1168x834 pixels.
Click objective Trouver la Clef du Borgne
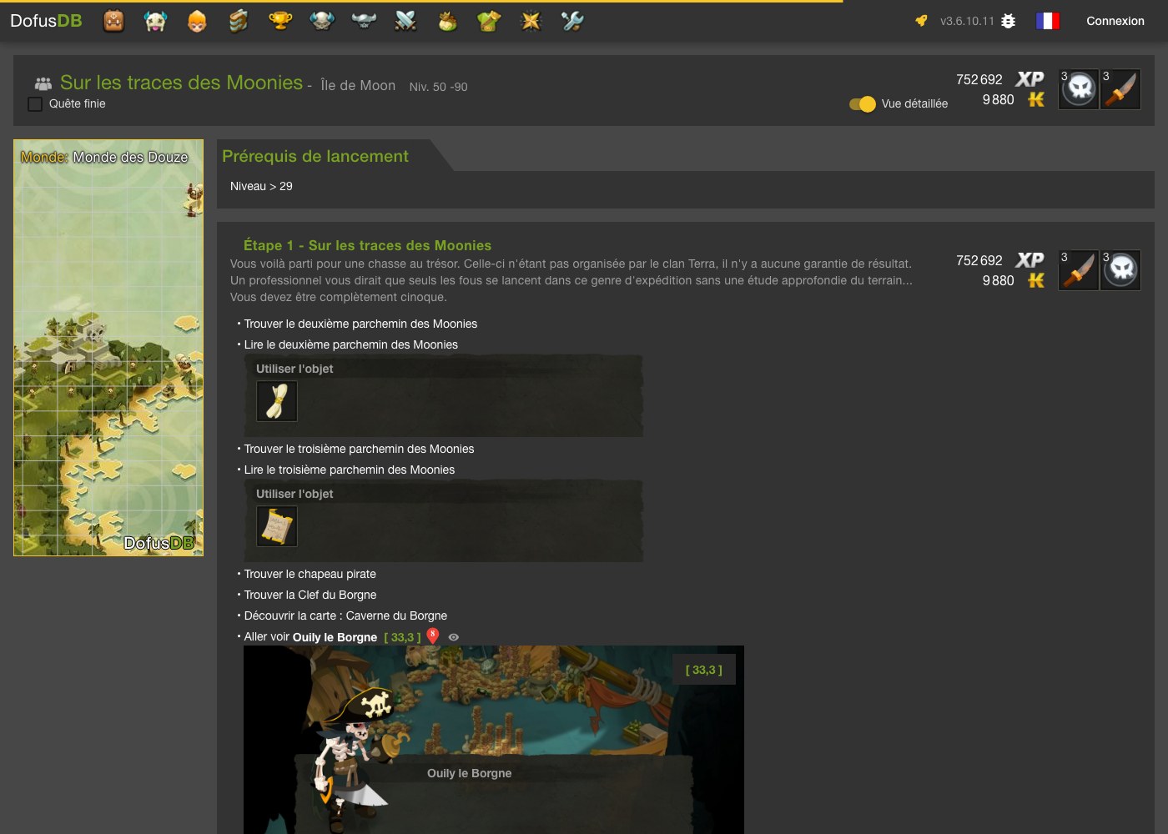pyautogui.click(x=310, y=595)
